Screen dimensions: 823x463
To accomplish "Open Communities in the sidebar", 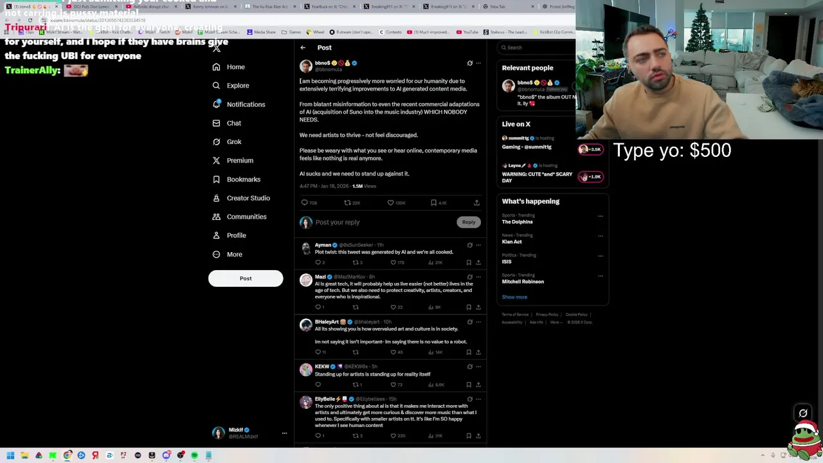I will 239,217.
